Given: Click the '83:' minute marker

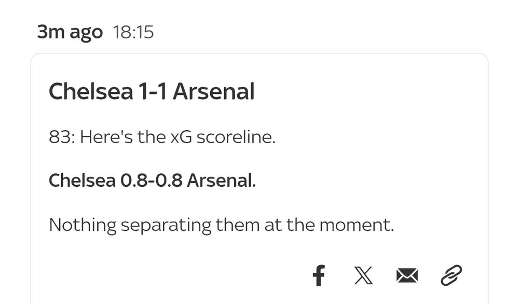Looking at the screenshot, I should coord(61,137).
